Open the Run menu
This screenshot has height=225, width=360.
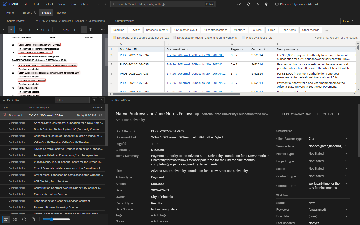point(73,4)
